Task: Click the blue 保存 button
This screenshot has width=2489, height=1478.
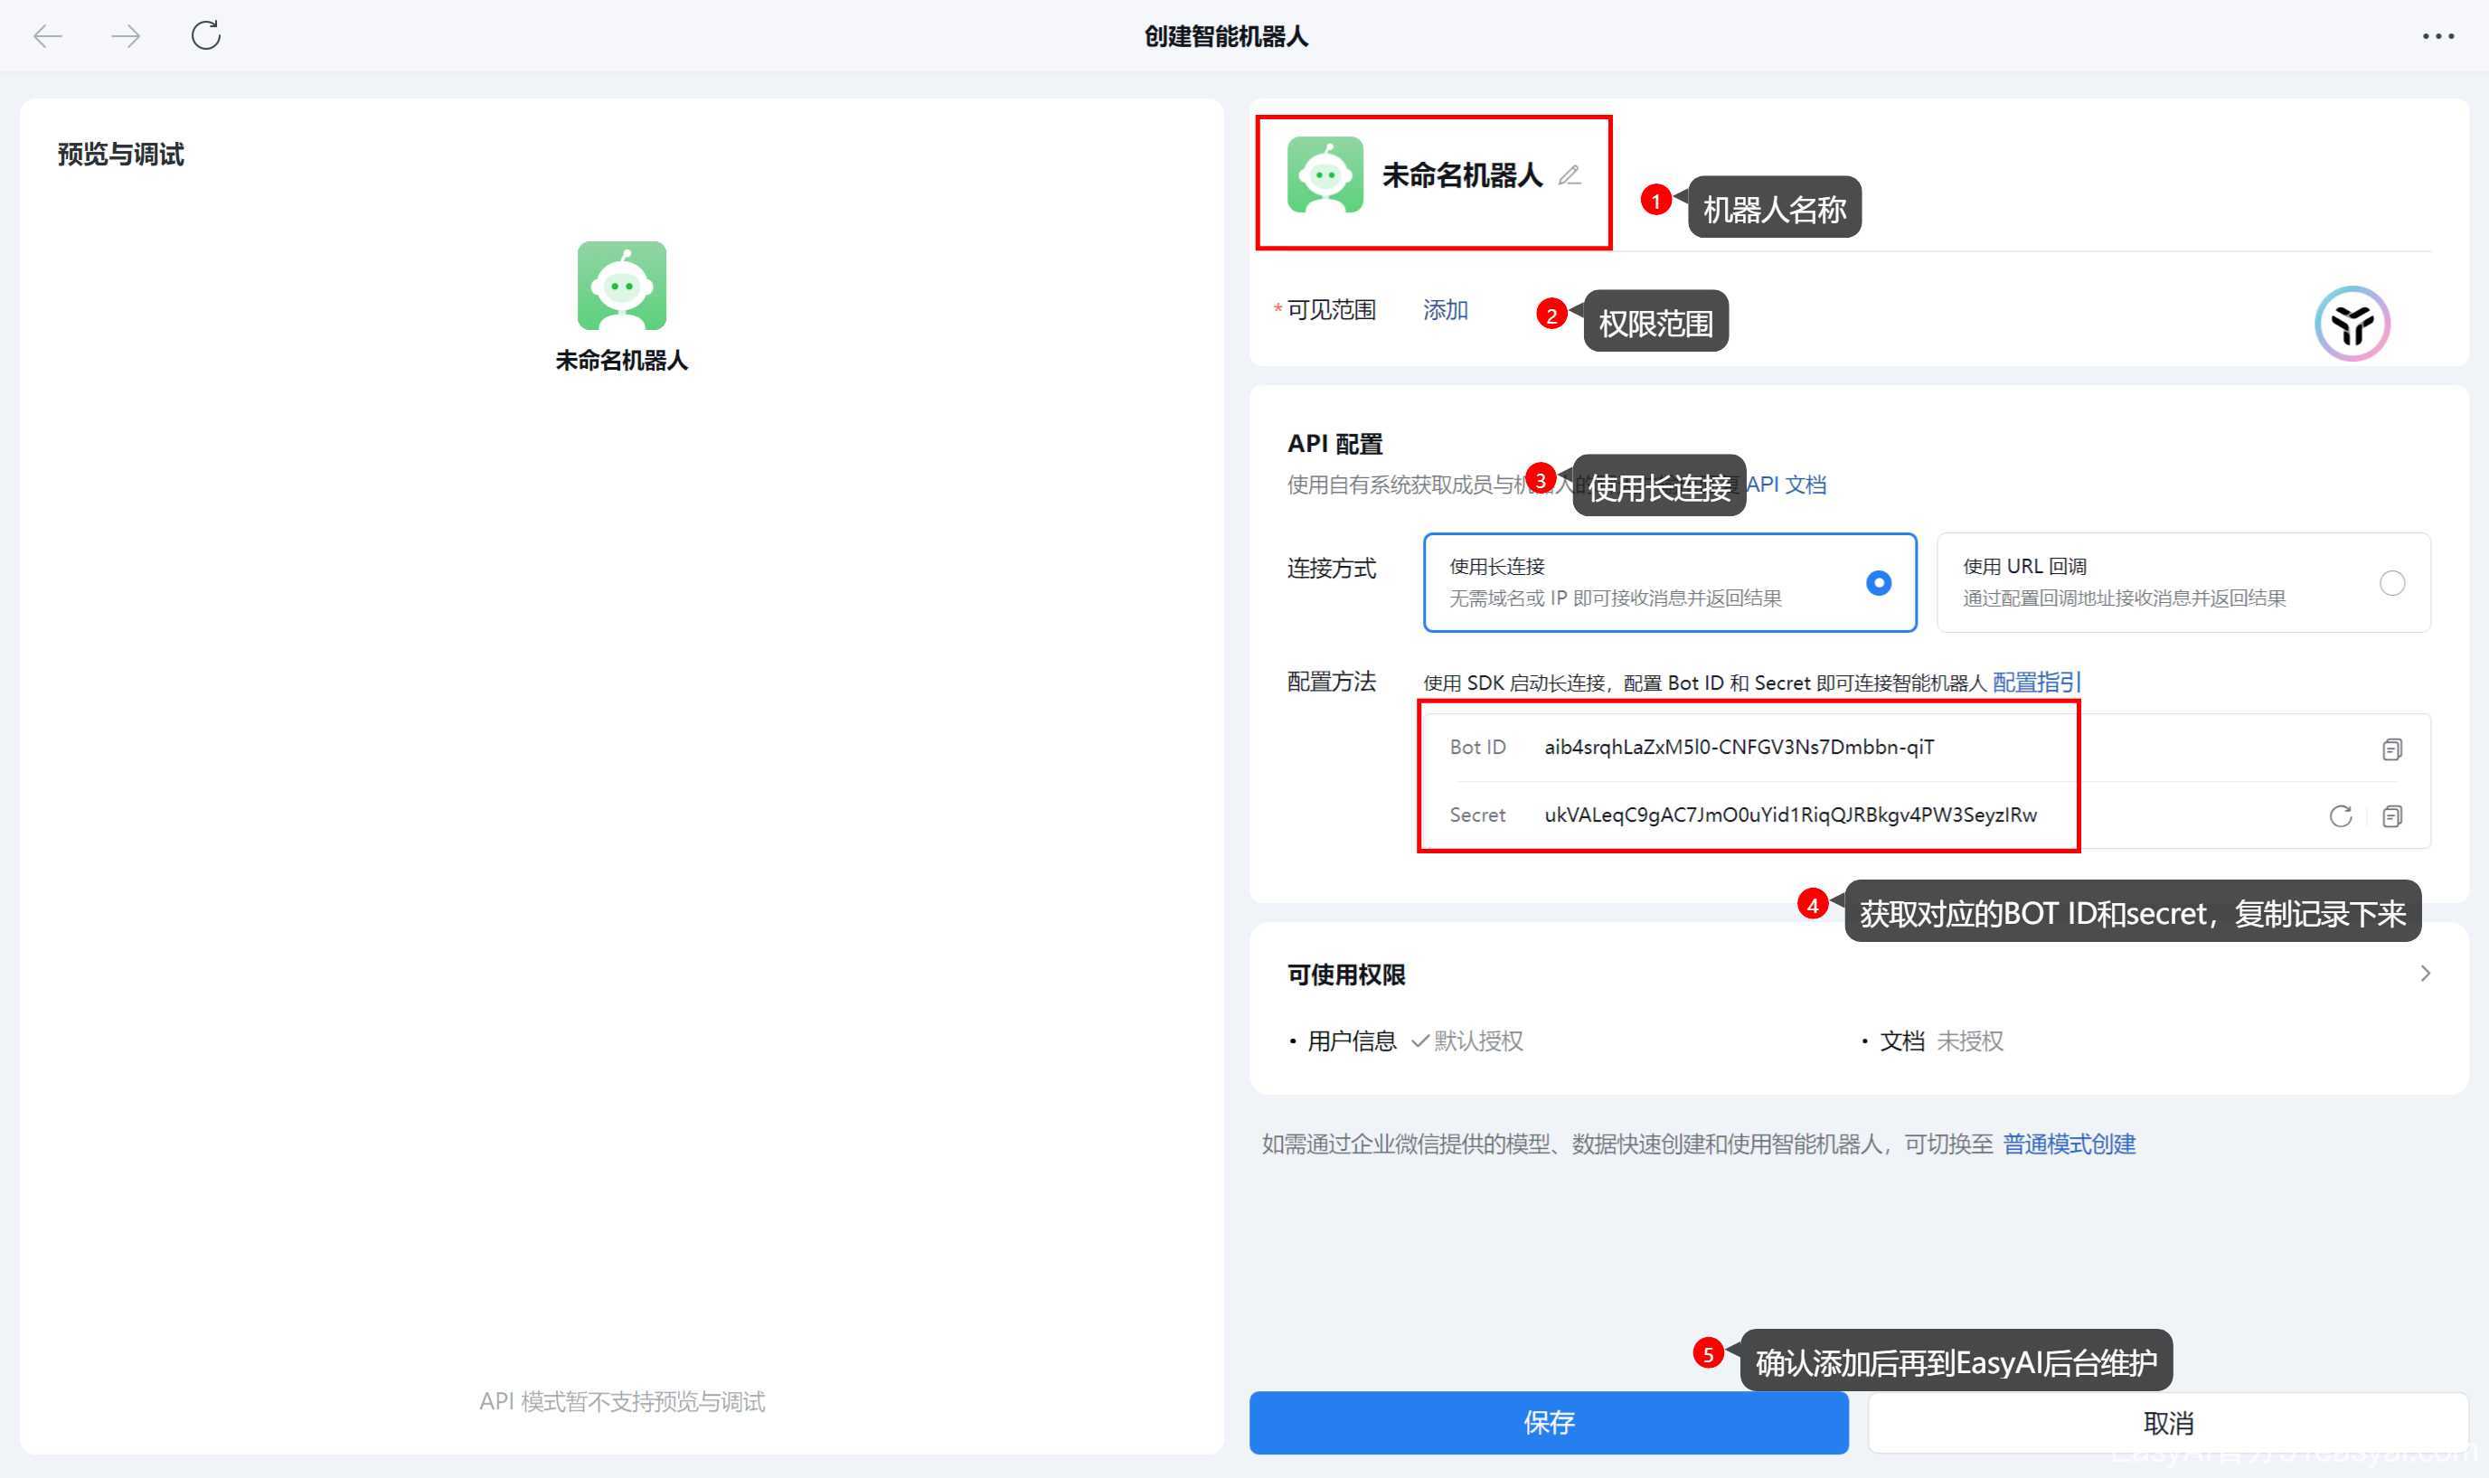Action: 1548,1422
